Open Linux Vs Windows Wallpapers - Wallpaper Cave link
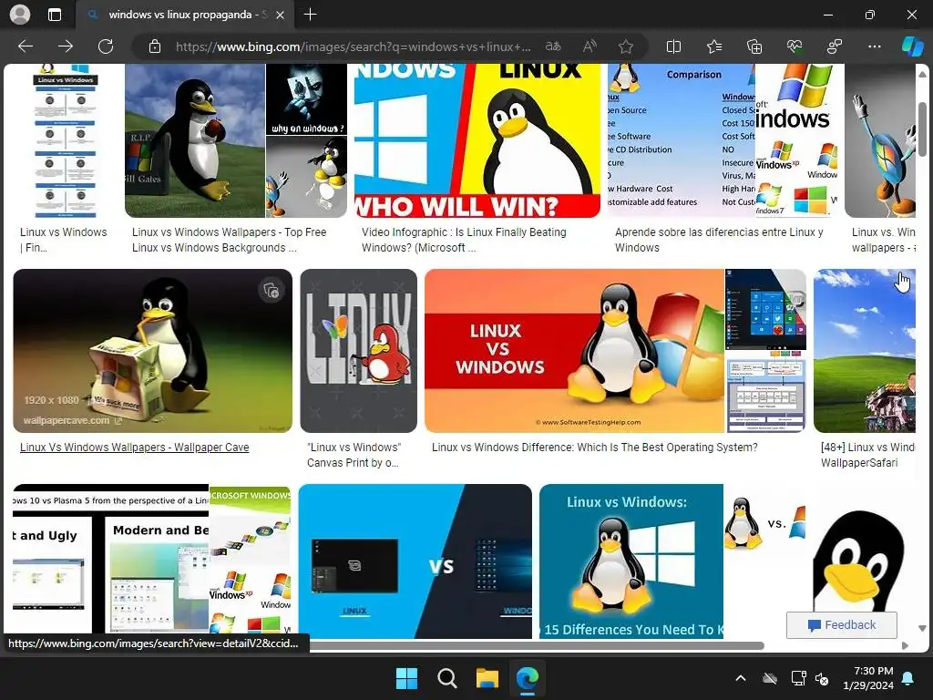Screen dimensions: 933x700 [x=135, y=447]
